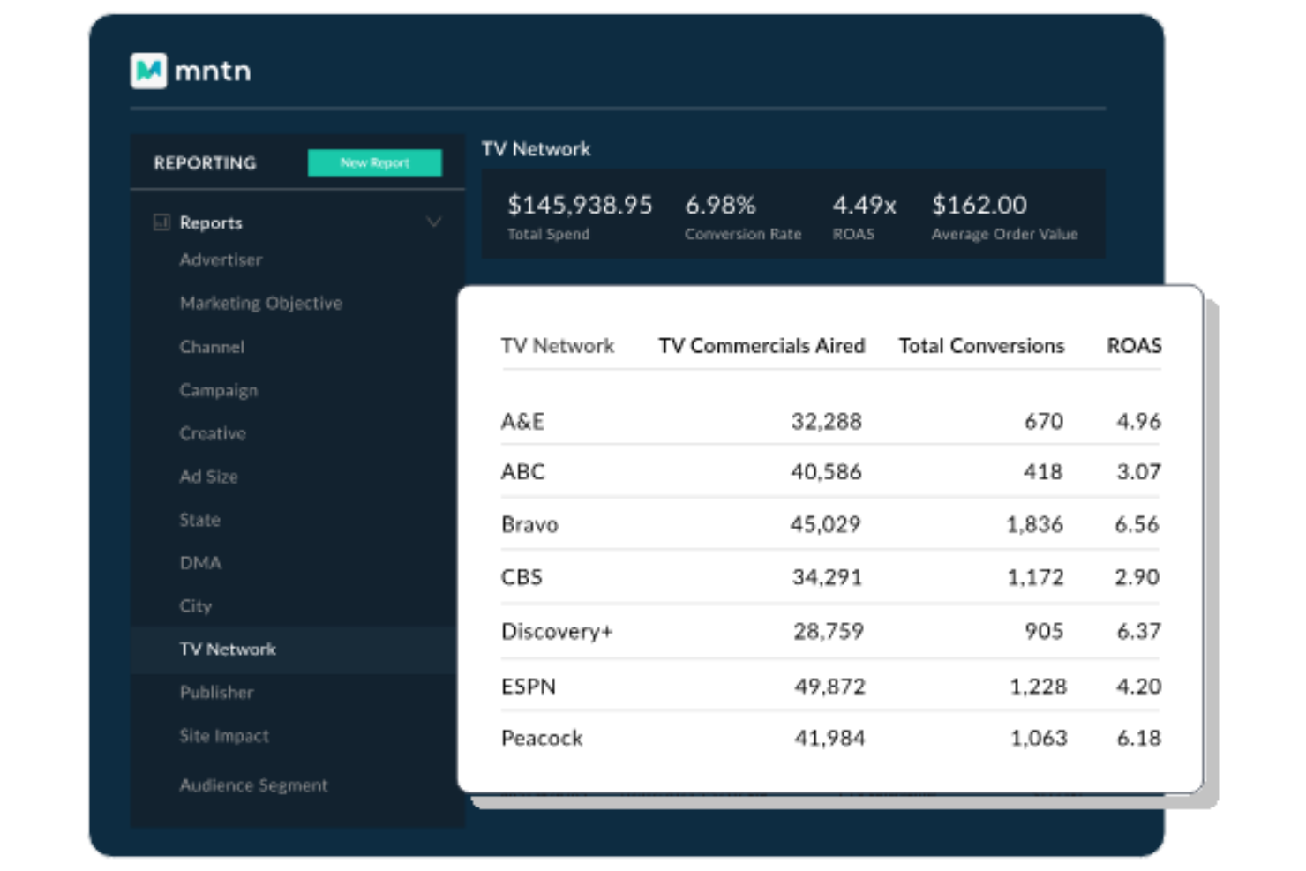Select the State report
This screenshot has width=1306, height=871.
tap(199, 520)
